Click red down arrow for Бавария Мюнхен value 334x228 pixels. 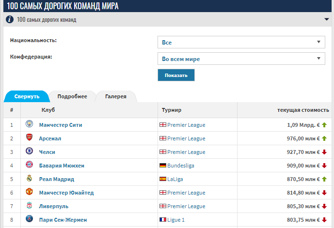pyautogui.click(x=324, y=166)
